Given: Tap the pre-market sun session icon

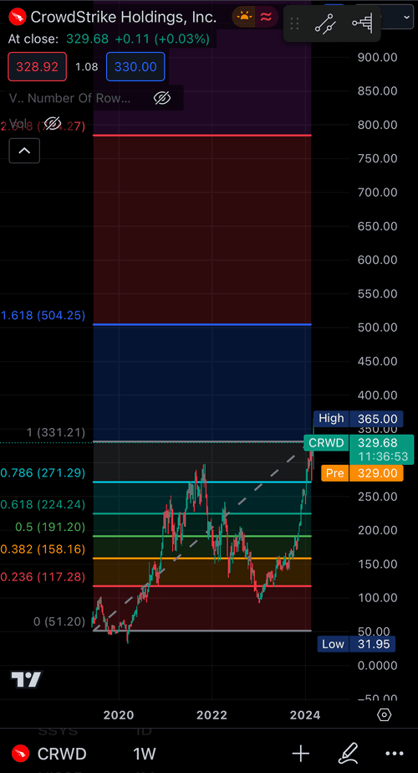Looking at the screenshot, I should 244,18.
